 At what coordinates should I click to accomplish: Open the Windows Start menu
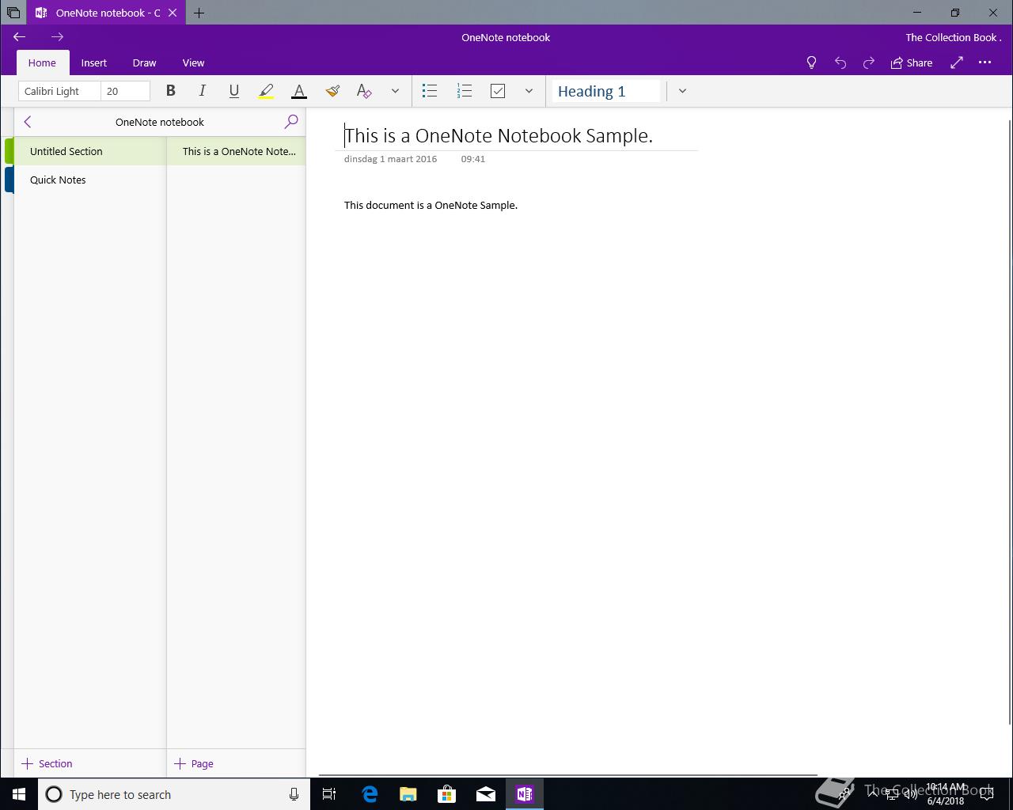[x=19, y=794]
